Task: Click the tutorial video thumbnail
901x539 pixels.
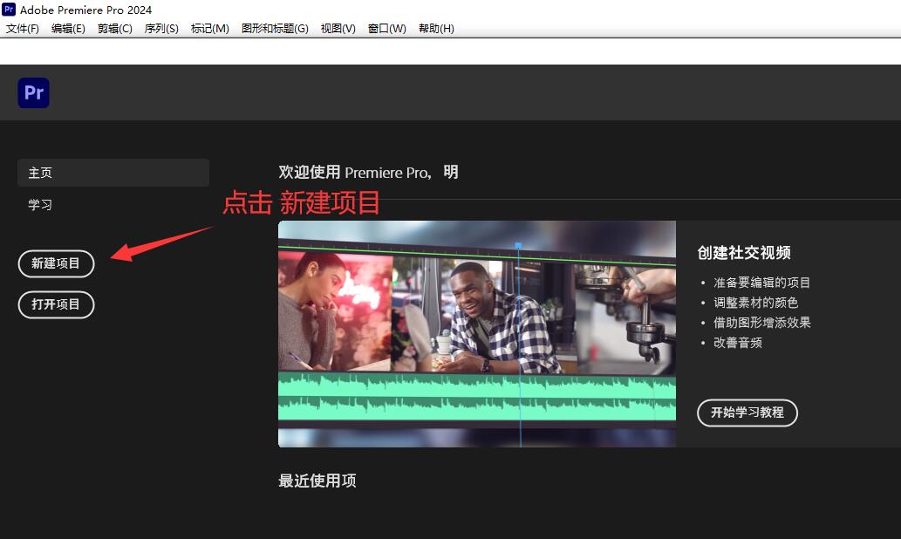Action: (477, 334)
